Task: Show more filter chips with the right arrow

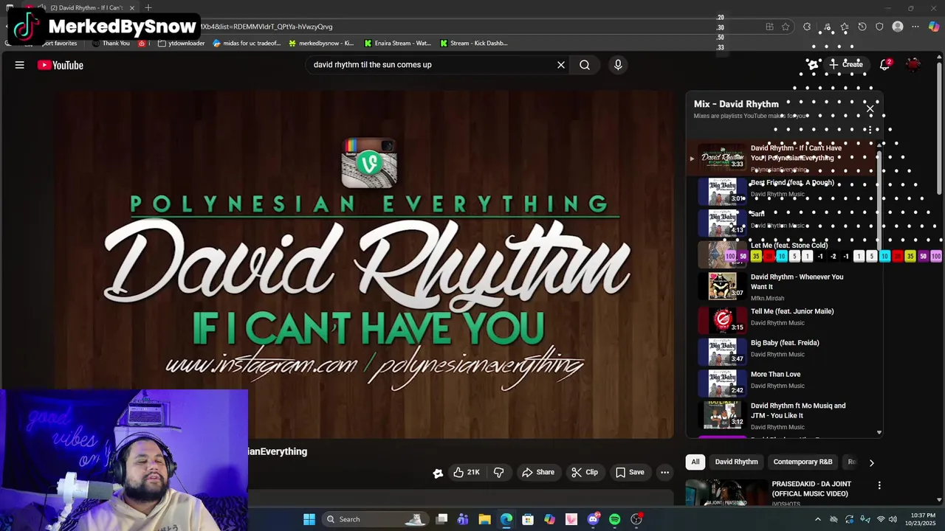Action: (x=871, y=462)
